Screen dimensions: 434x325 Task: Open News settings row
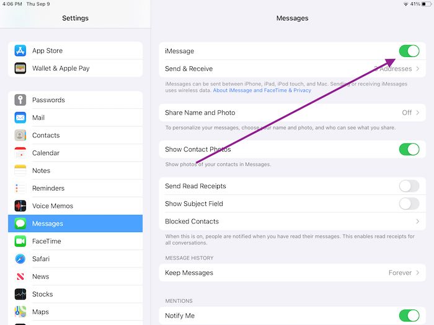[x=75, y=276]
